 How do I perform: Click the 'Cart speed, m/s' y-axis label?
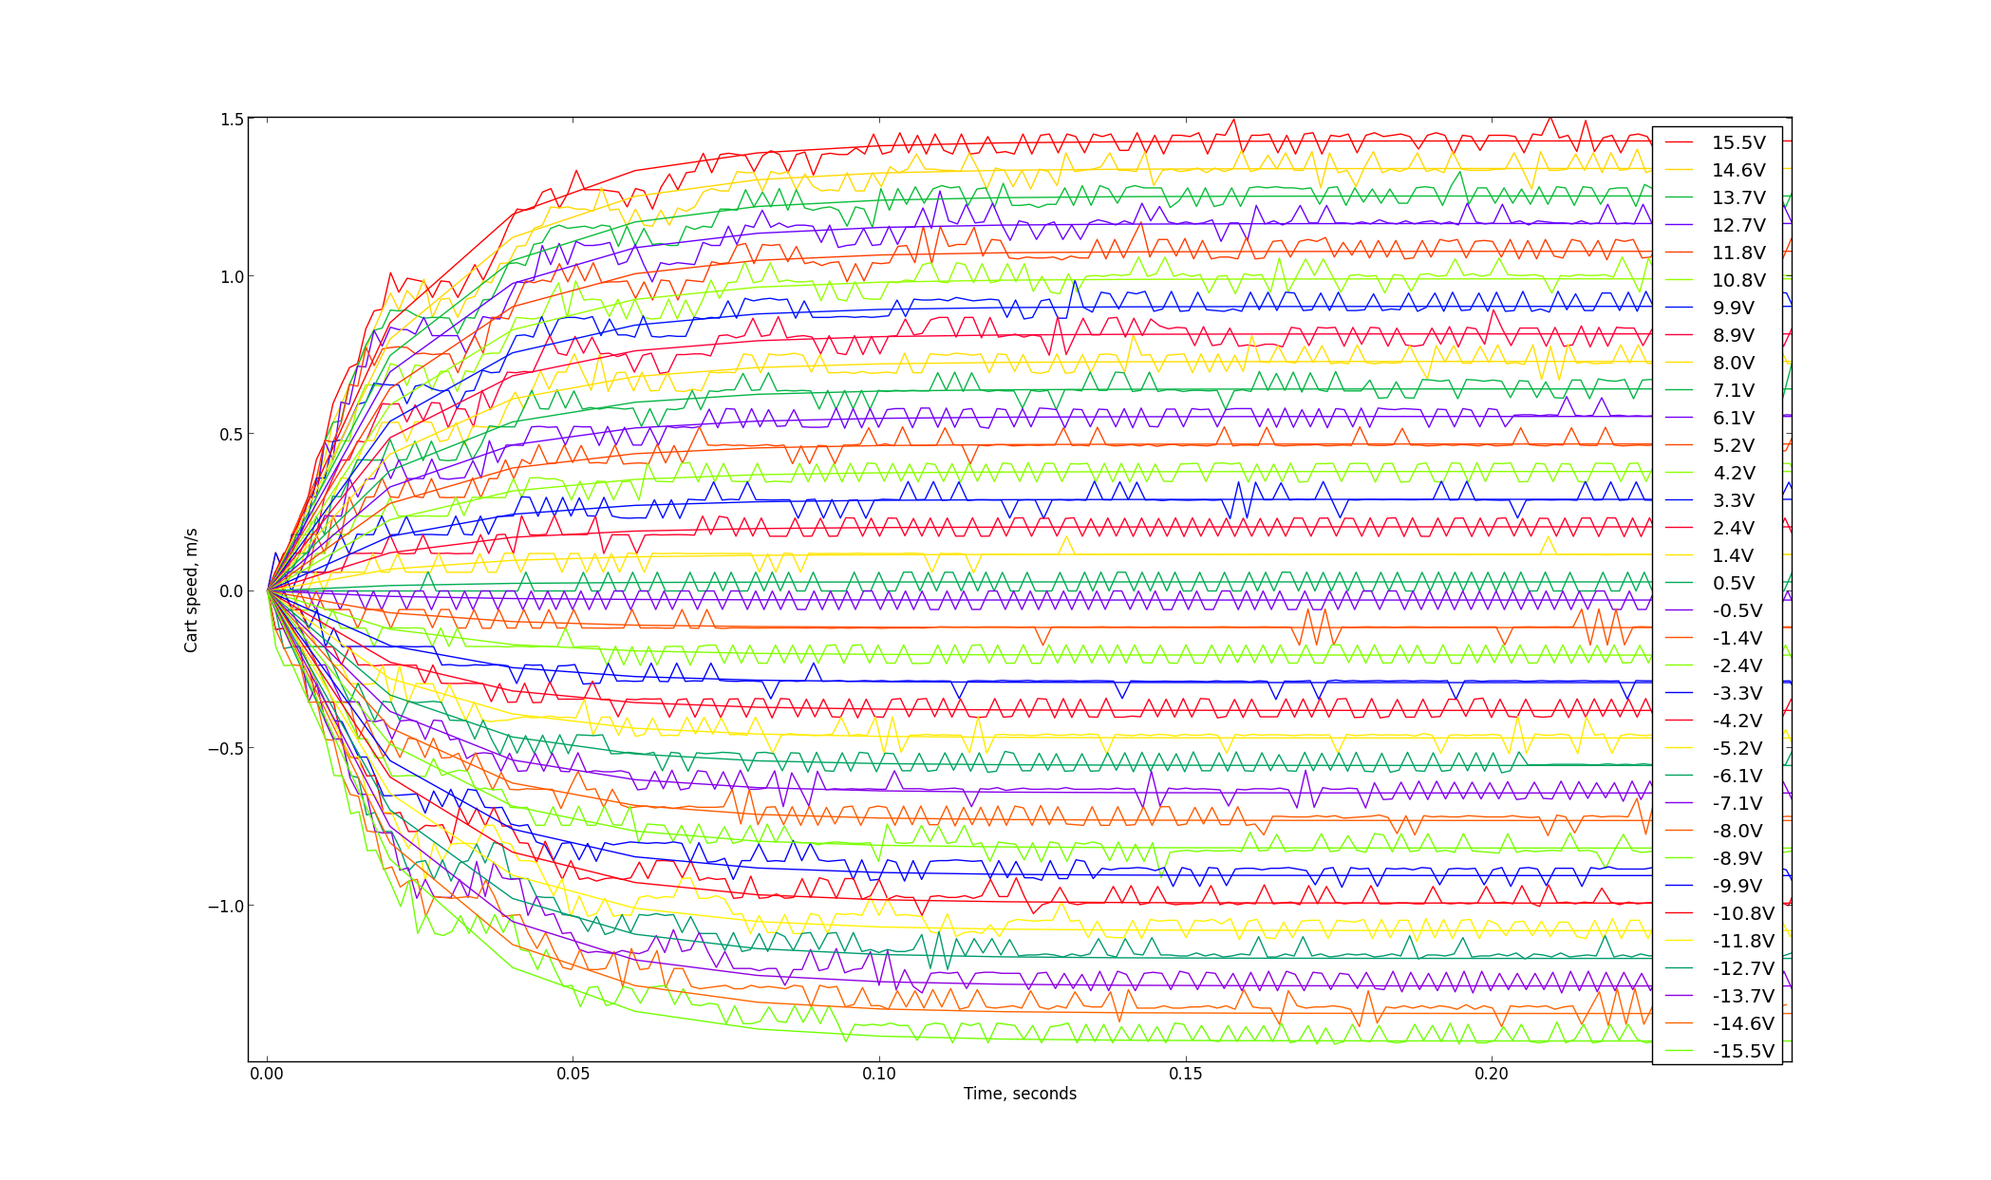(192, 590)
